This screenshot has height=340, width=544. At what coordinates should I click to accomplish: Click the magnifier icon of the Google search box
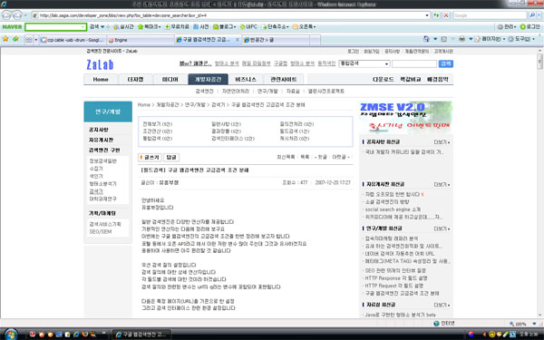(532, 15)
